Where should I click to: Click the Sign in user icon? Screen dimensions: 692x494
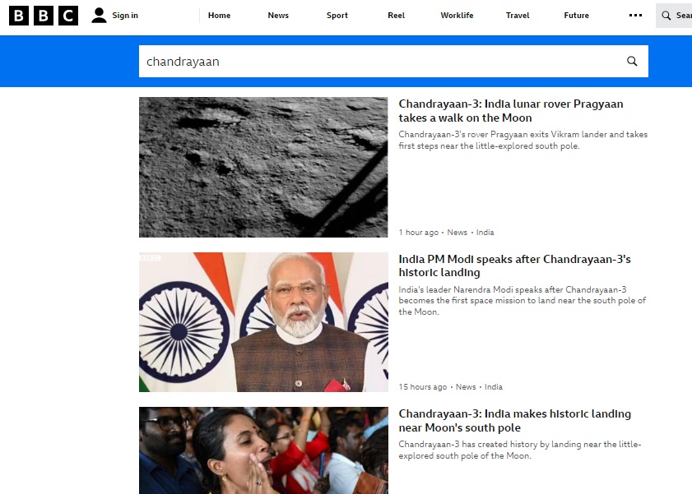pos(99,16)
